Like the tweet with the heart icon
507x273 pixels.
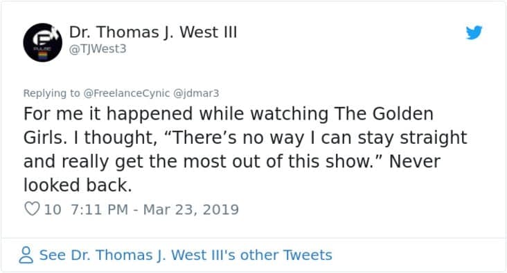(x=32, y=209)
